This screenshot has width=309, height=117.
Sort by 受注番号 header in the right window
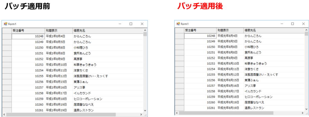click(x=200, y=30)
